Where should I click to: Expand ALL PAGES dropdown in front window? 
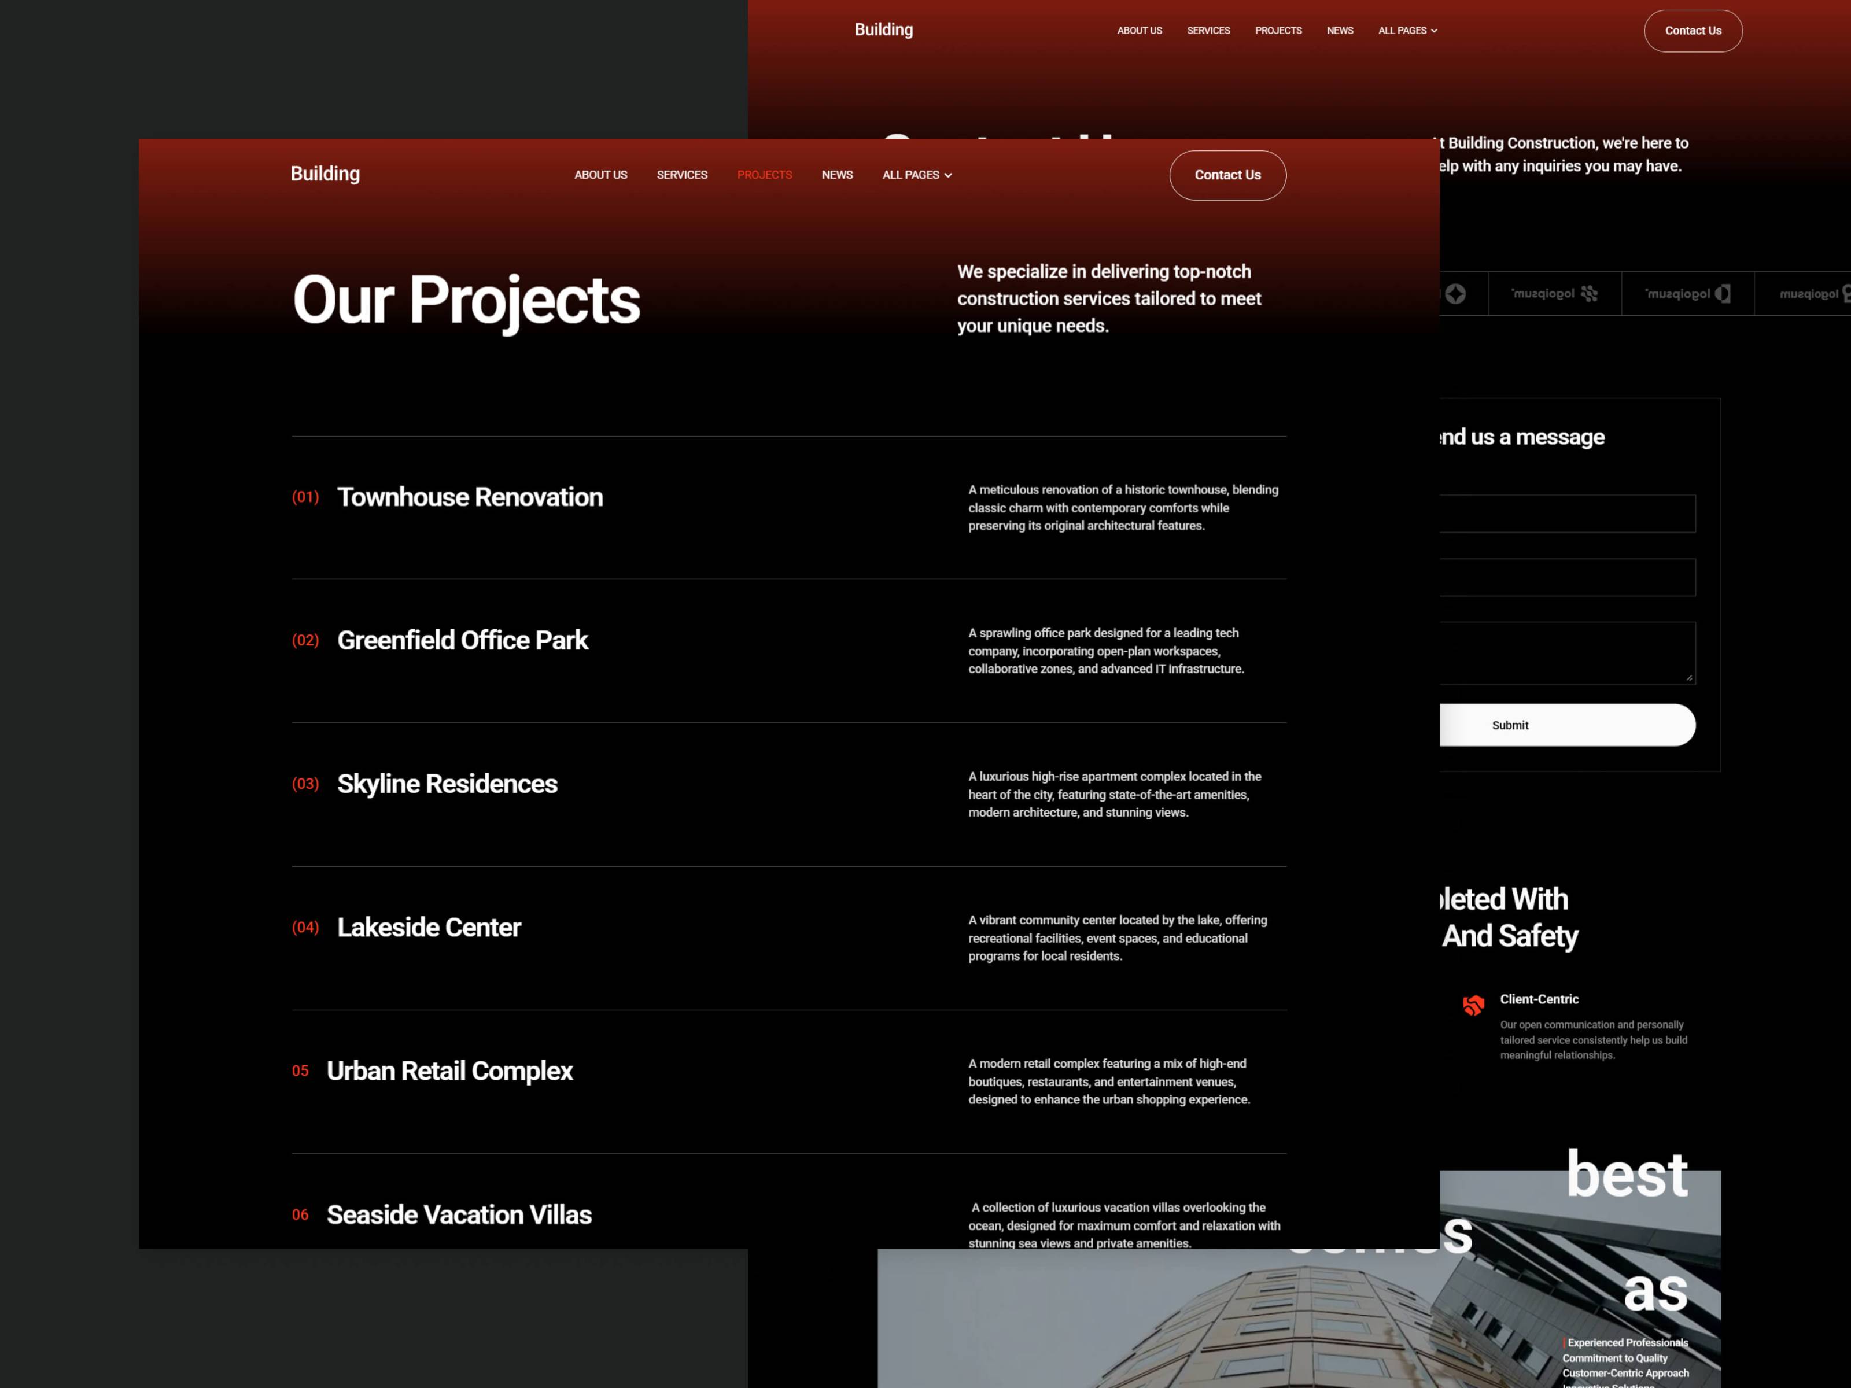pyautogui.click(x=917, y=175)
